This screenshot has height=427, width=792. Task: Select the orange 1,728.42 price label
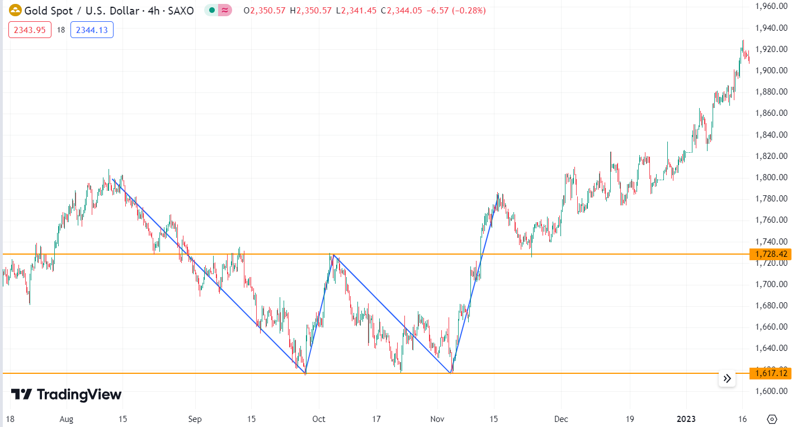(770, 254)
